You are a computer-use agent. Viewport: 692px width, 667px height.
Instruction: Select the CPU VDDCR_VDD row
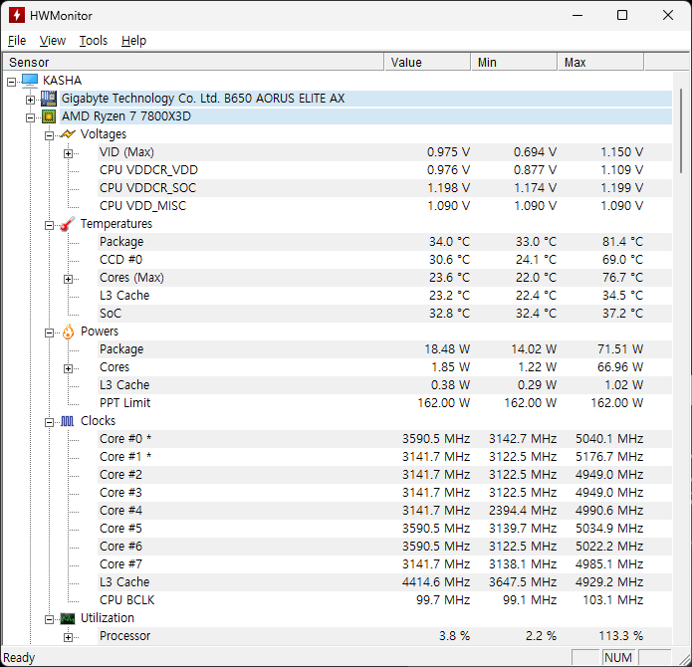coord(384,170)
